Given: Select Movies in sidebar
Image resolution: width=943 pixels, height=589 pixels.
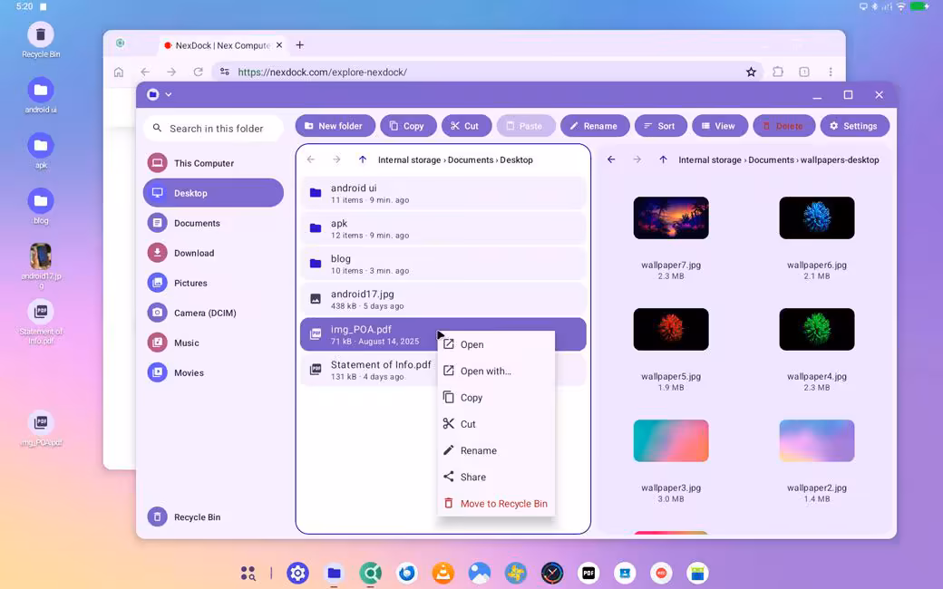Looking at the screenshot, I should tap(213, 372).
